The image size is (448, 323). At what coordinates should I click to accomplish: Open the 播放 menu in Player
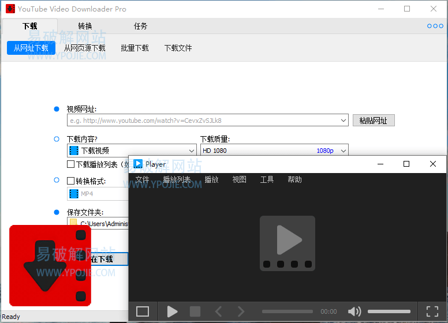(211, 180)
